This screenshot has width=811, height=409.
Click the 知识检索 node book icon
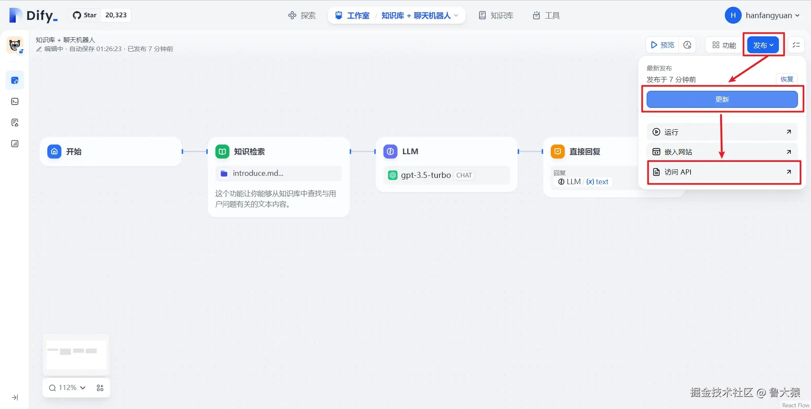[222, 151]
